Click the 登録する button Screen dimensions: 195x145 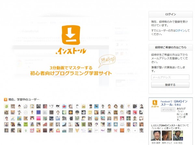[x=170, y=85]
